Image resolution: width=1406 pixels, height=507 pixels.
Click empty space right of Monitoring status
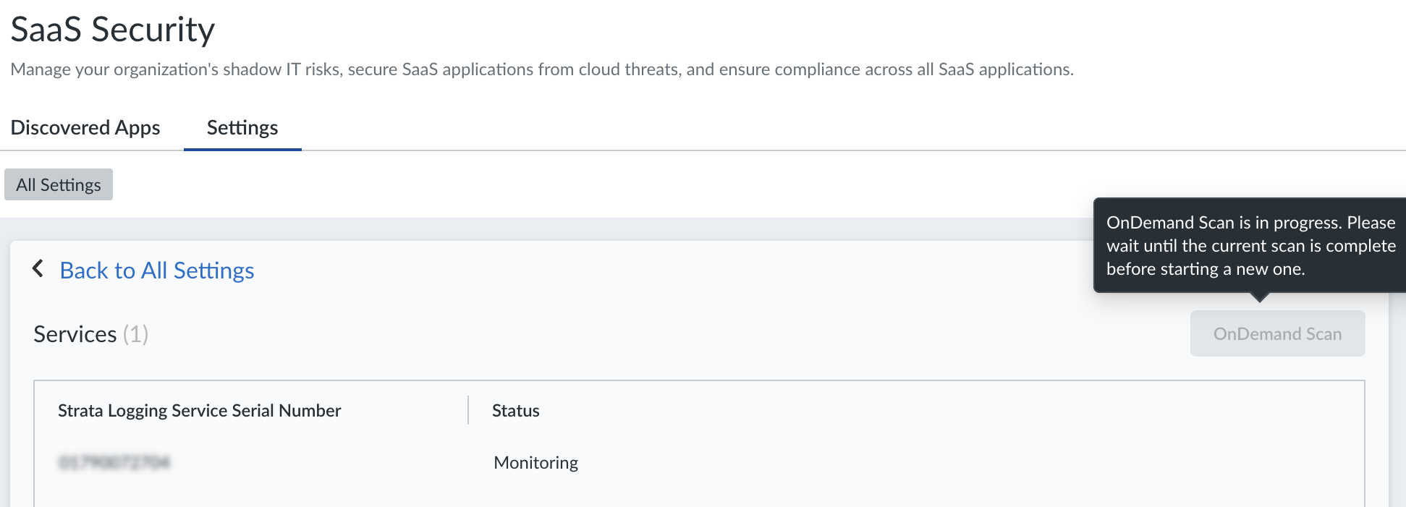coord(941,463)
